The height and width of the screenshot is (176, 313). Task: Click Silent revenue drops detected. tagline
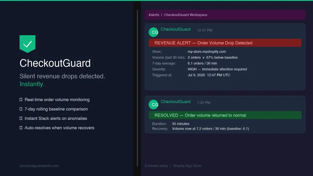(x=62, y=76)
